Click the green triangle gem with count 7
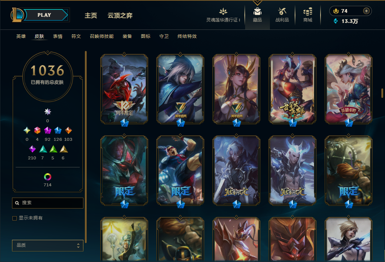This screenshot has width=385, height=262. click(43, 149)
